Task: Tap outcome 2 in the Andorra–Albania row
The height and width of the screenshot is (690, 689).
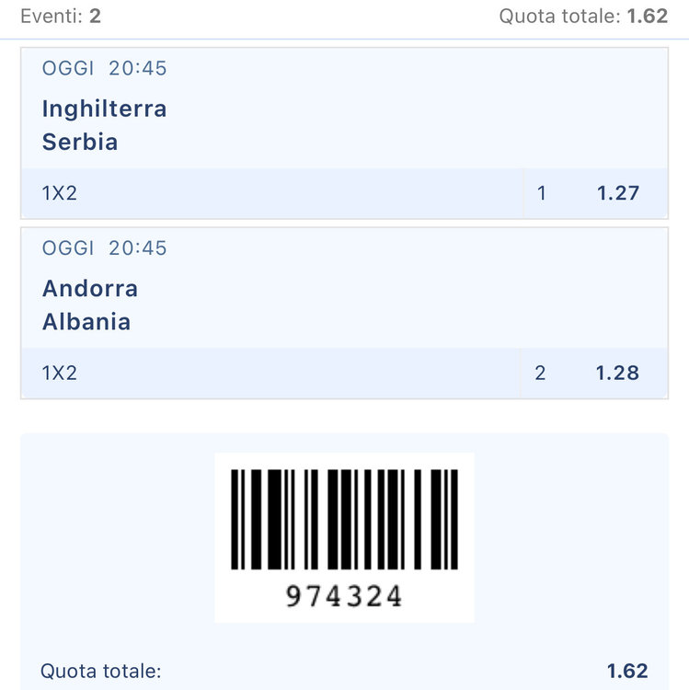Action: click(540, 373)
